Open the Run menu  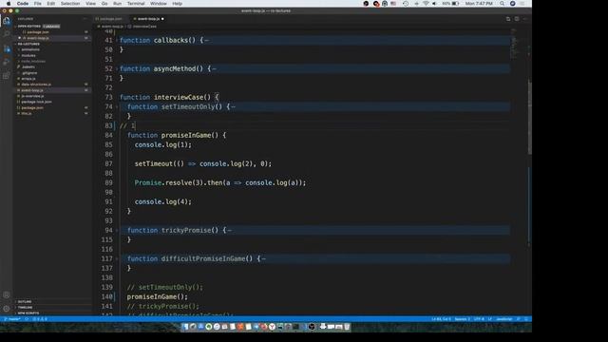tap(117, 4)
